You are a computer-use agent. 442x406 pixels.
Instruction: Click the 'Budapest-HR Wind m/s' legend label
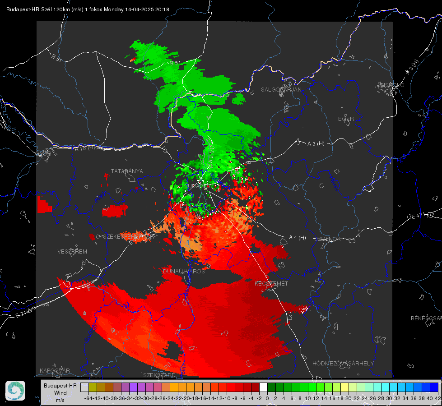coord(60,392)
